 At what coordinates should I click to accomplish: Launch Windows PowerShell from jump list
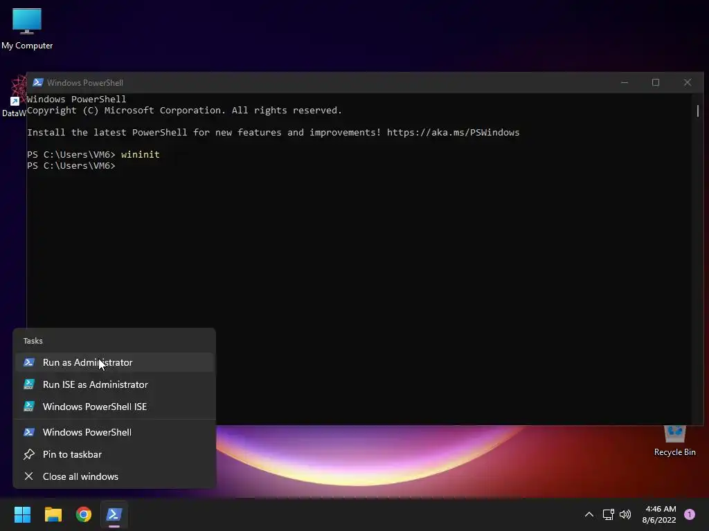(114, 433)
